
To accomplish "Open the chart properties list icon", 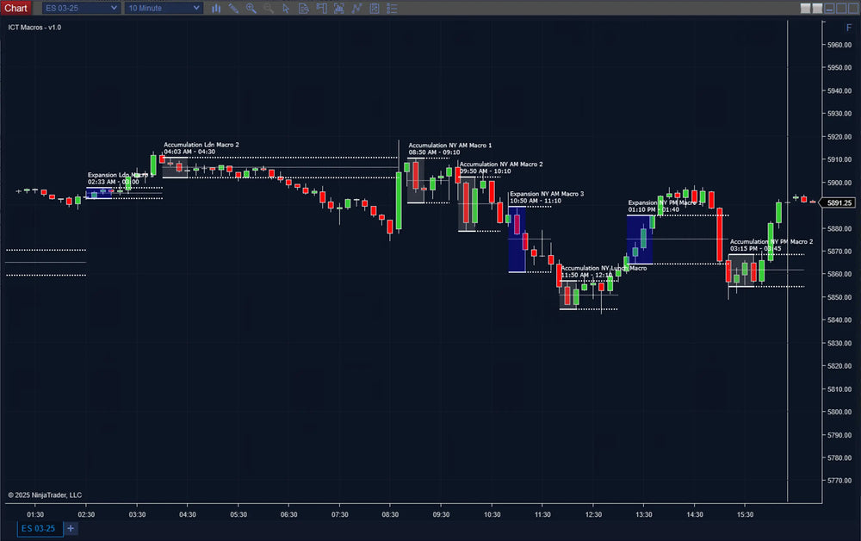I will coord(392,8).
